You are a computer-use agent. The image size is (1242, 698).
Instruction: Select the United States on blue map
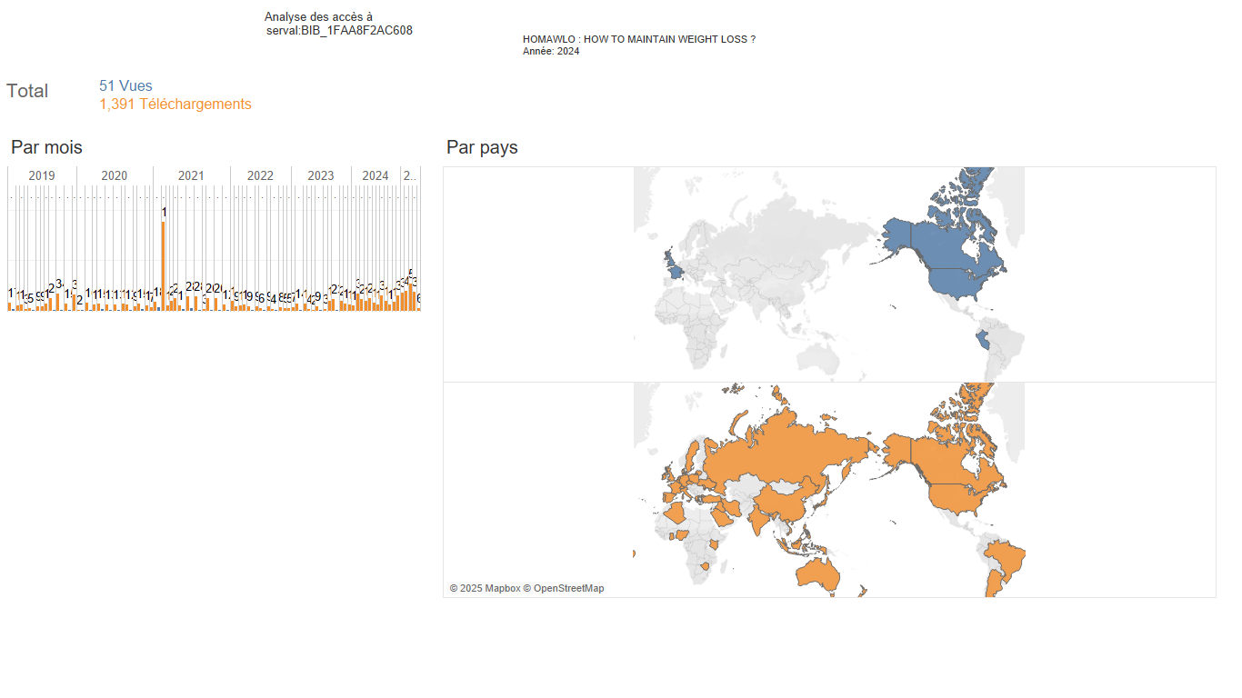coord(966,284)
